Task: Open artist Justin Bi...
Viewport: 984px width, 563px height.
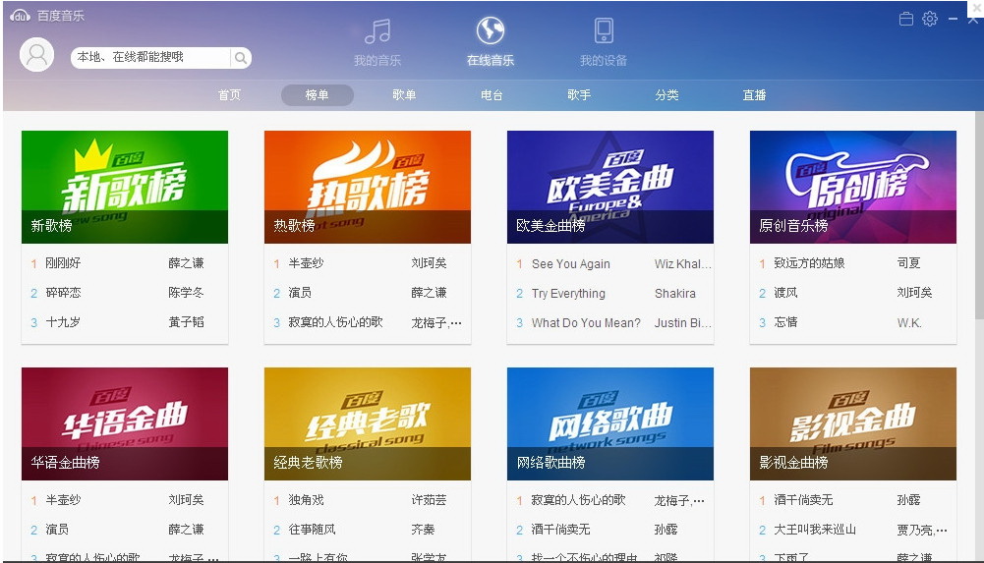Action: coord(683,323)
